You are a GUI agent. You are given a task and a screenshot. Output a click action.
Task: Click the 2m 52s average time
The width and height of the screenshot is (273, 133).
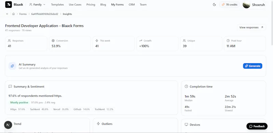point(230,97)
